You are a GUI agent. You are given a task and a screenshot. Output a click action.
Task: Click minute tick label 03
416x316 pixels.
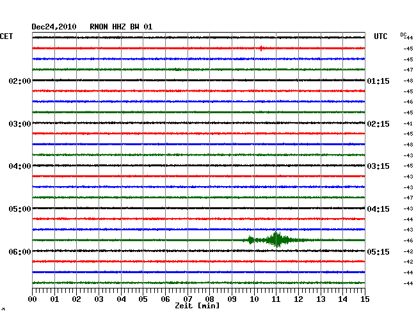99,299
